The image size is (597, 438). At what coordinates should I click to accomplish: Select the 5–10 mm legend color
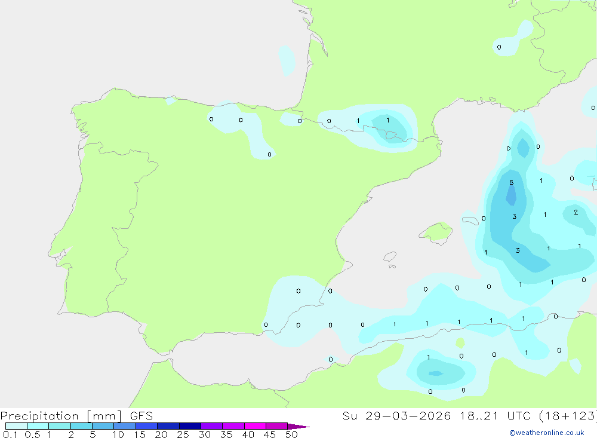tap(103, 426)
